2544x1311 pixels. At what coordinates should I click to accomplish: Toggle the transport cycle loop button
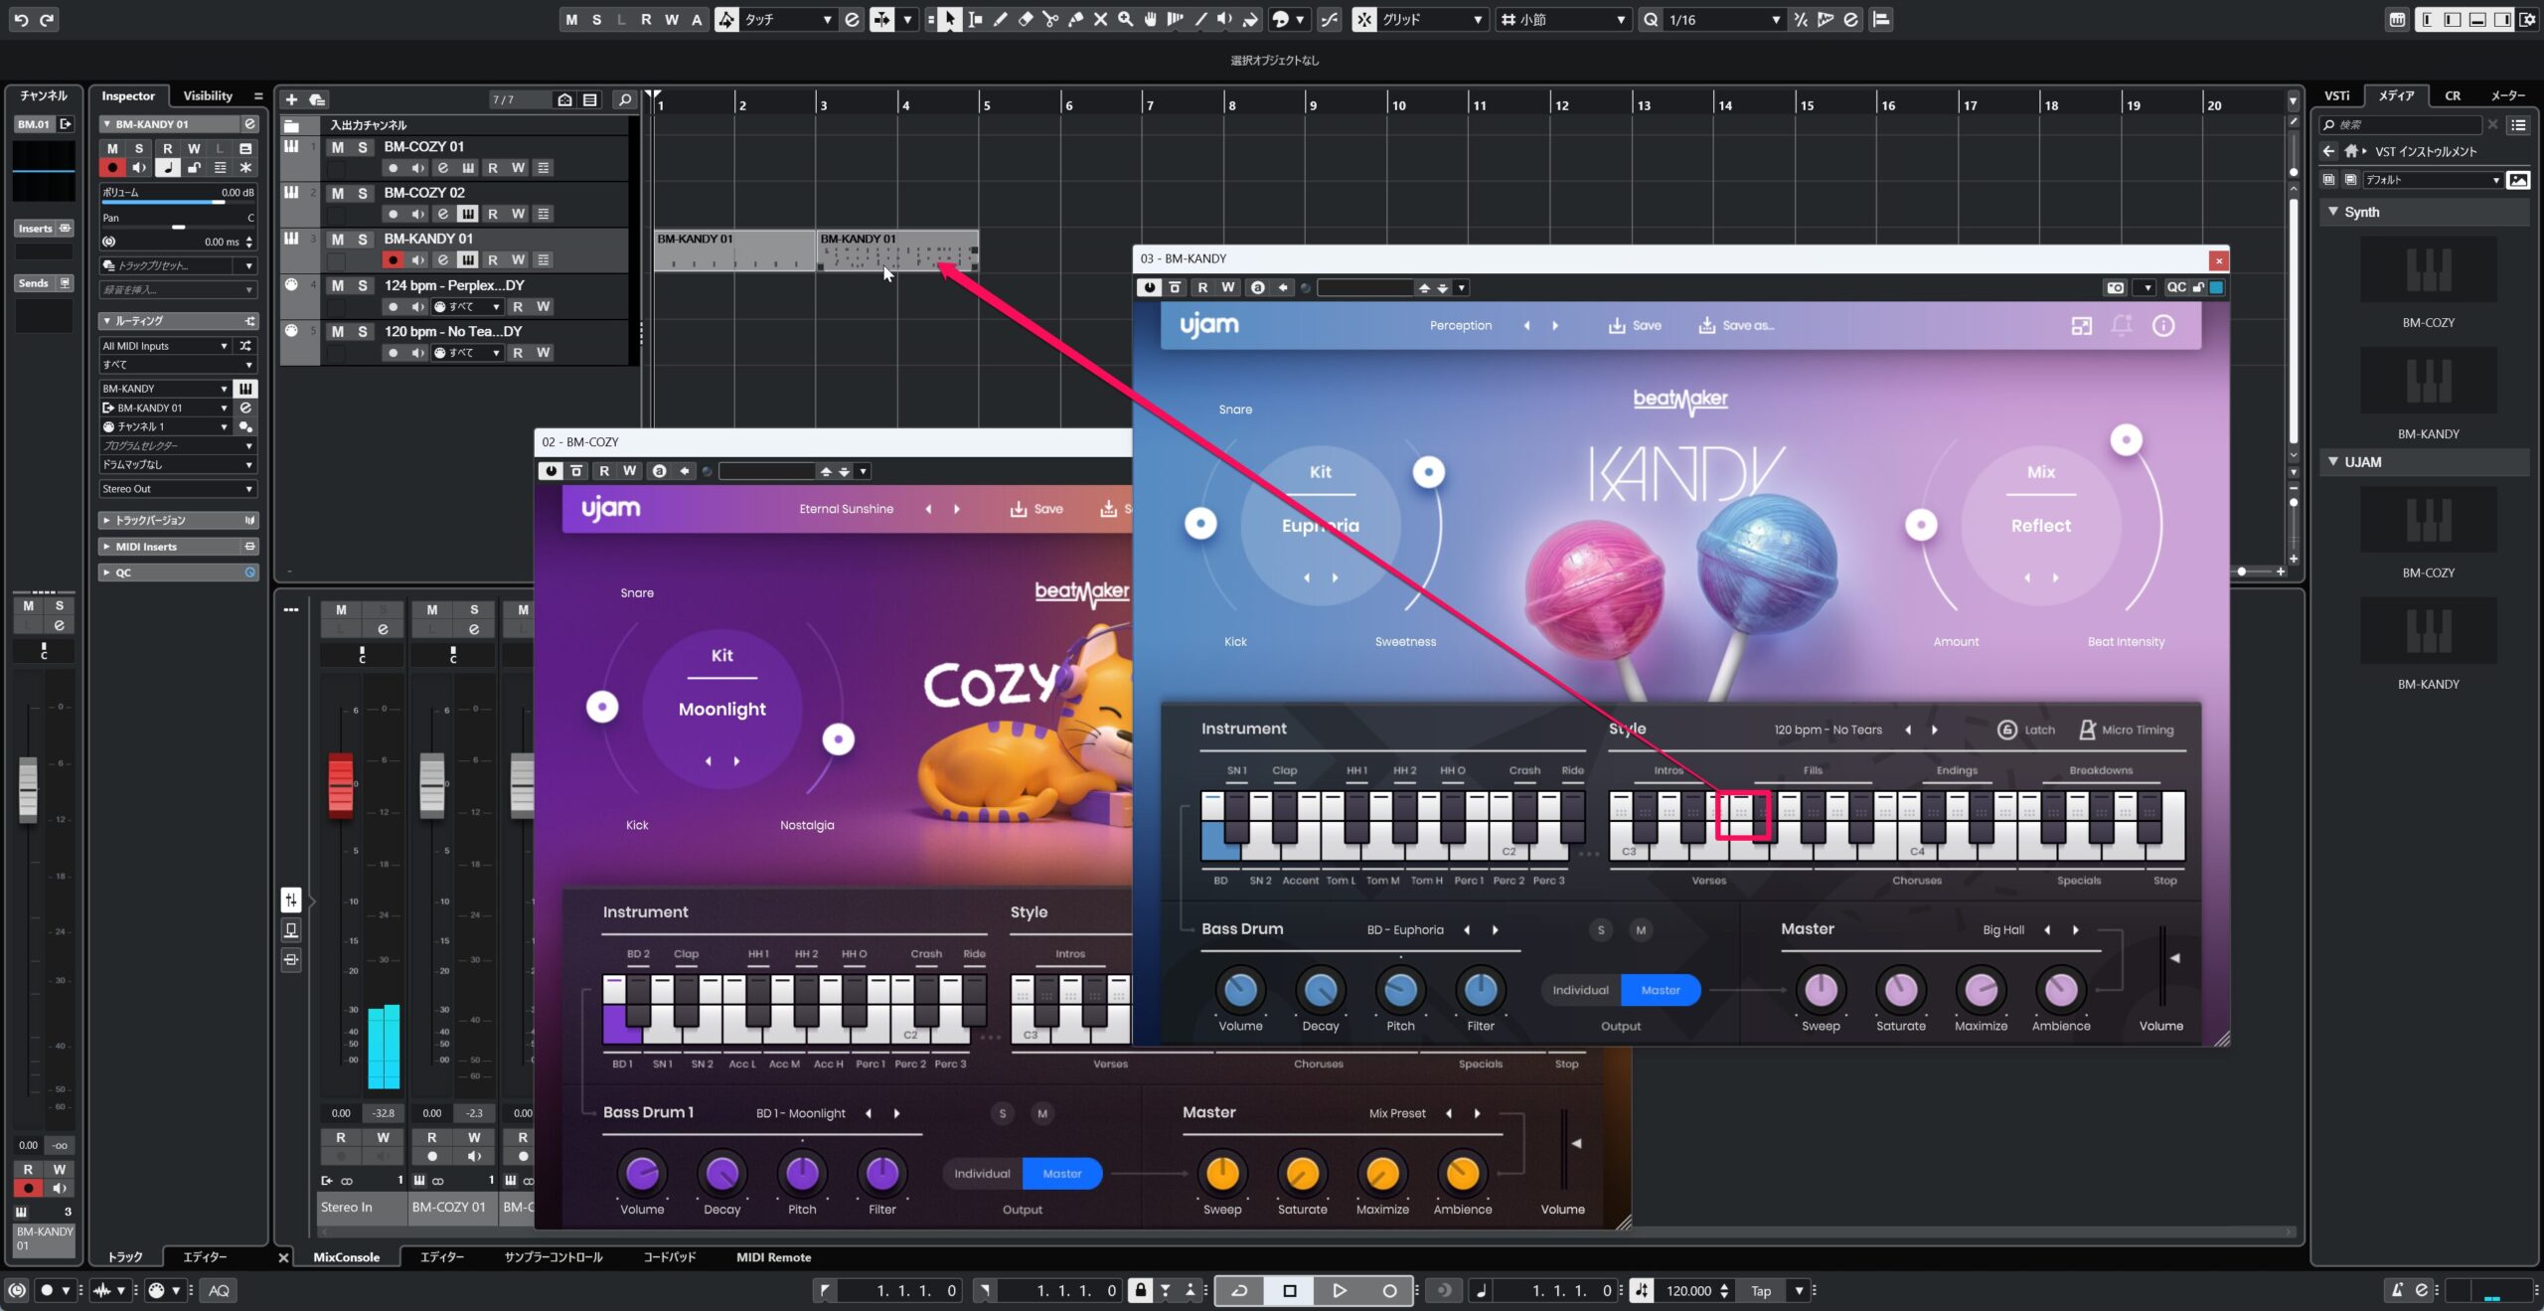point(1239,1290)
